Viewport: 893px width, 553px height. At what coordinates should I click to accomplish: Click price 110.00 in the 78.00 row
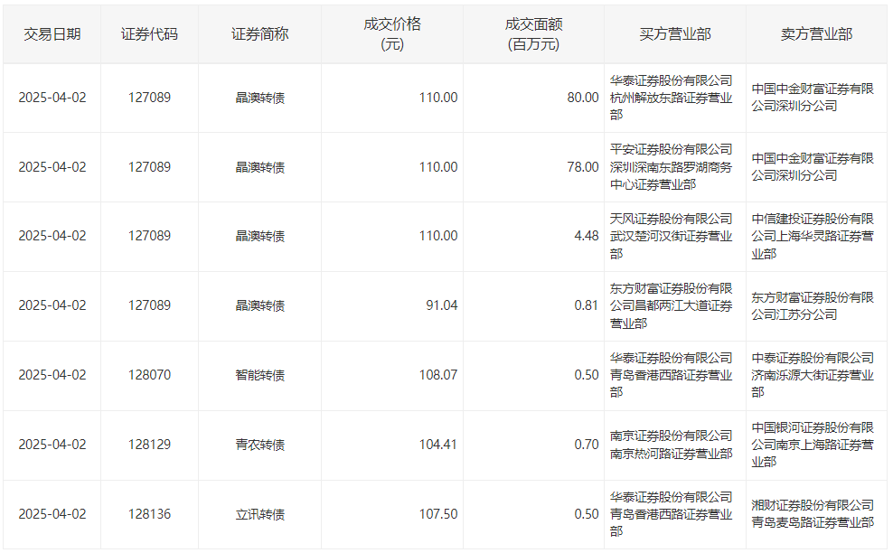click(x=438, y=167)
